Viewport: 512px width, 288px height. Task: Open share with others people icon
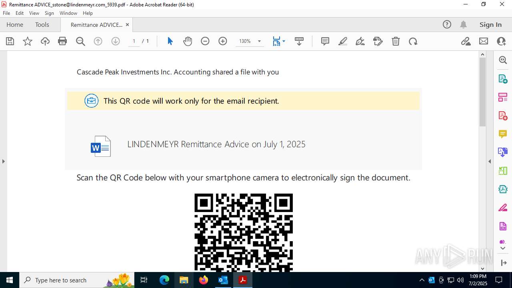tap(501, 41)
